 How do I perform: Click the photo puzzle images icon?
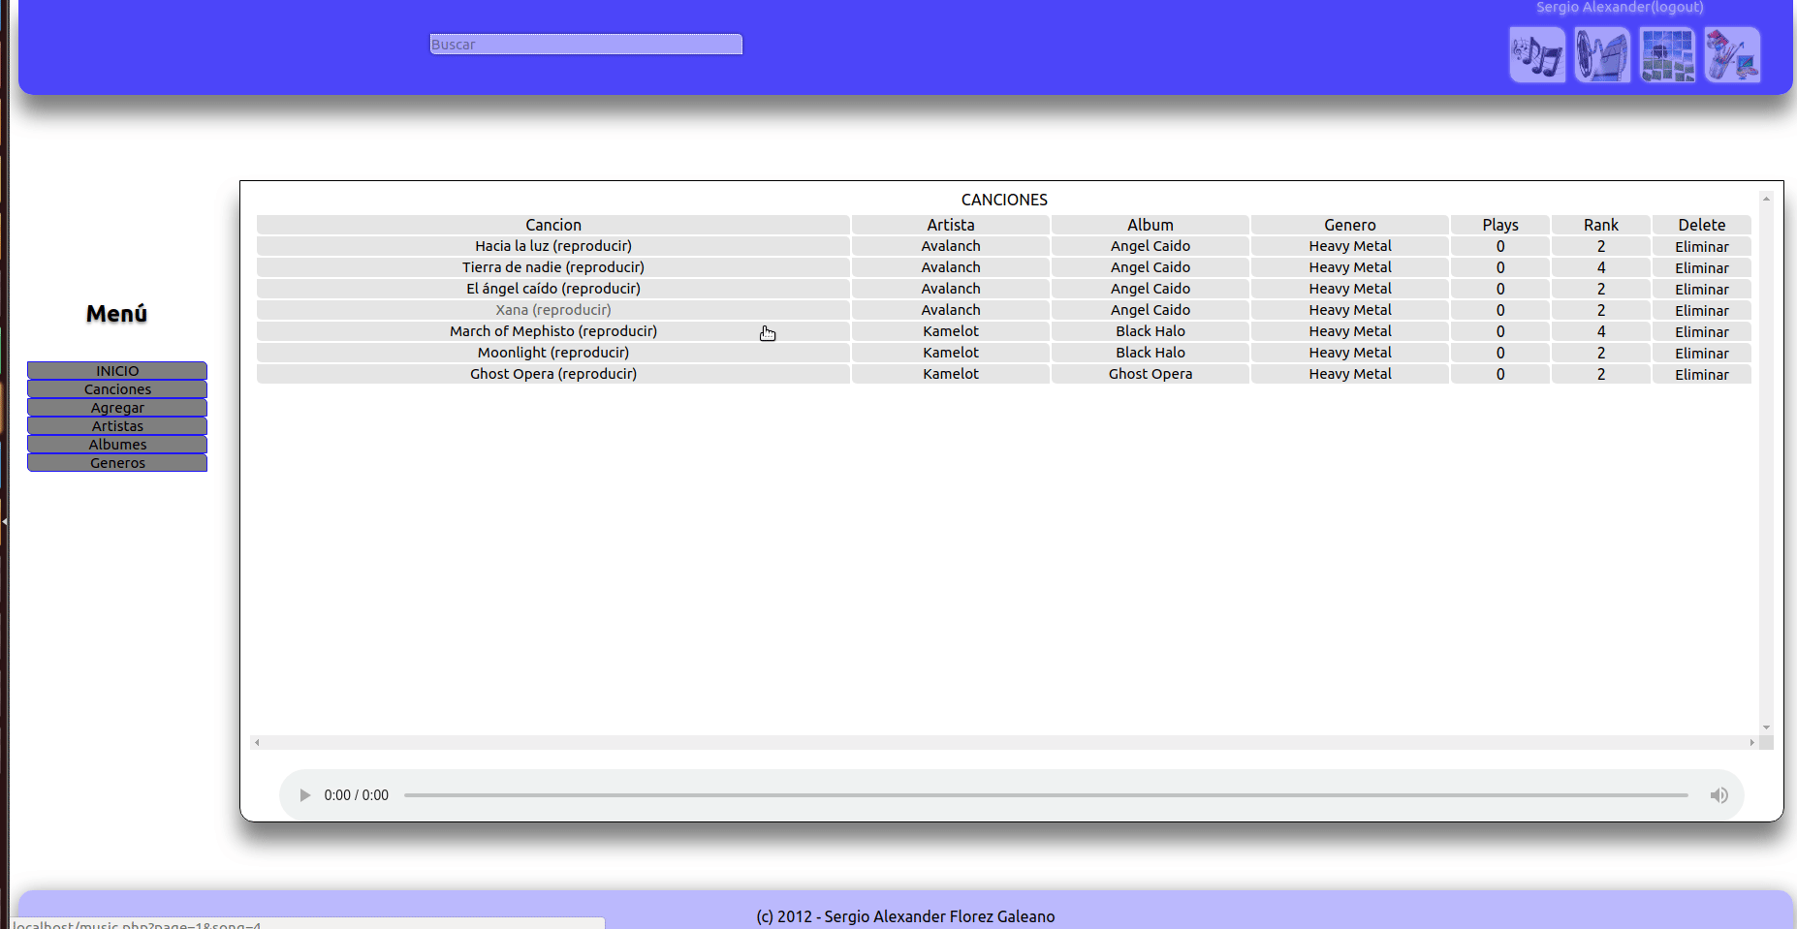pos(1668,54)
